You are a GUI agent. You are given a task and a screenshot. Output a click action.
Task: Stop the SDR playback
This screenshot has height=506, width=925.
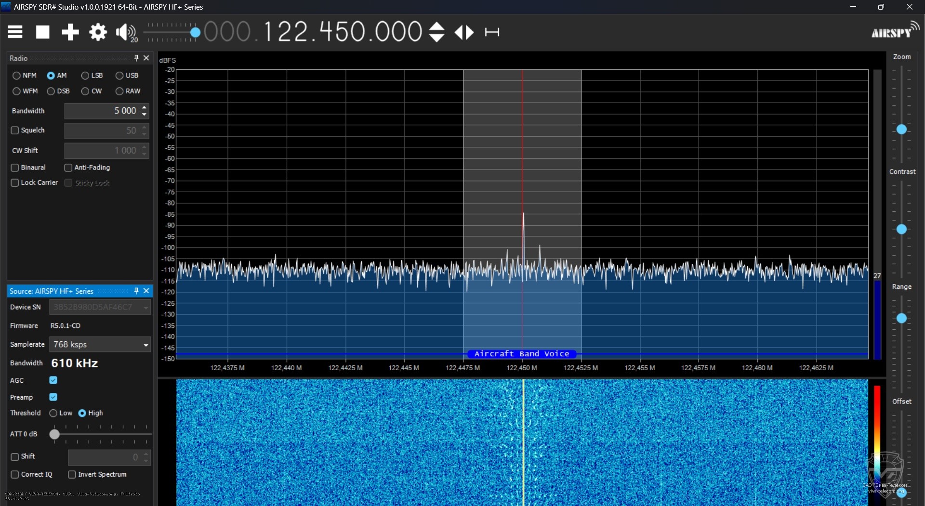pos(42,32)
